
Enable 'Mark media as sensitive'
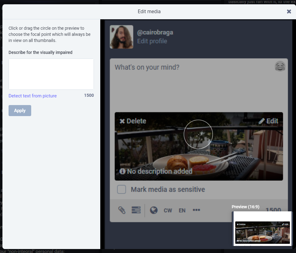[x=121, y=189]
